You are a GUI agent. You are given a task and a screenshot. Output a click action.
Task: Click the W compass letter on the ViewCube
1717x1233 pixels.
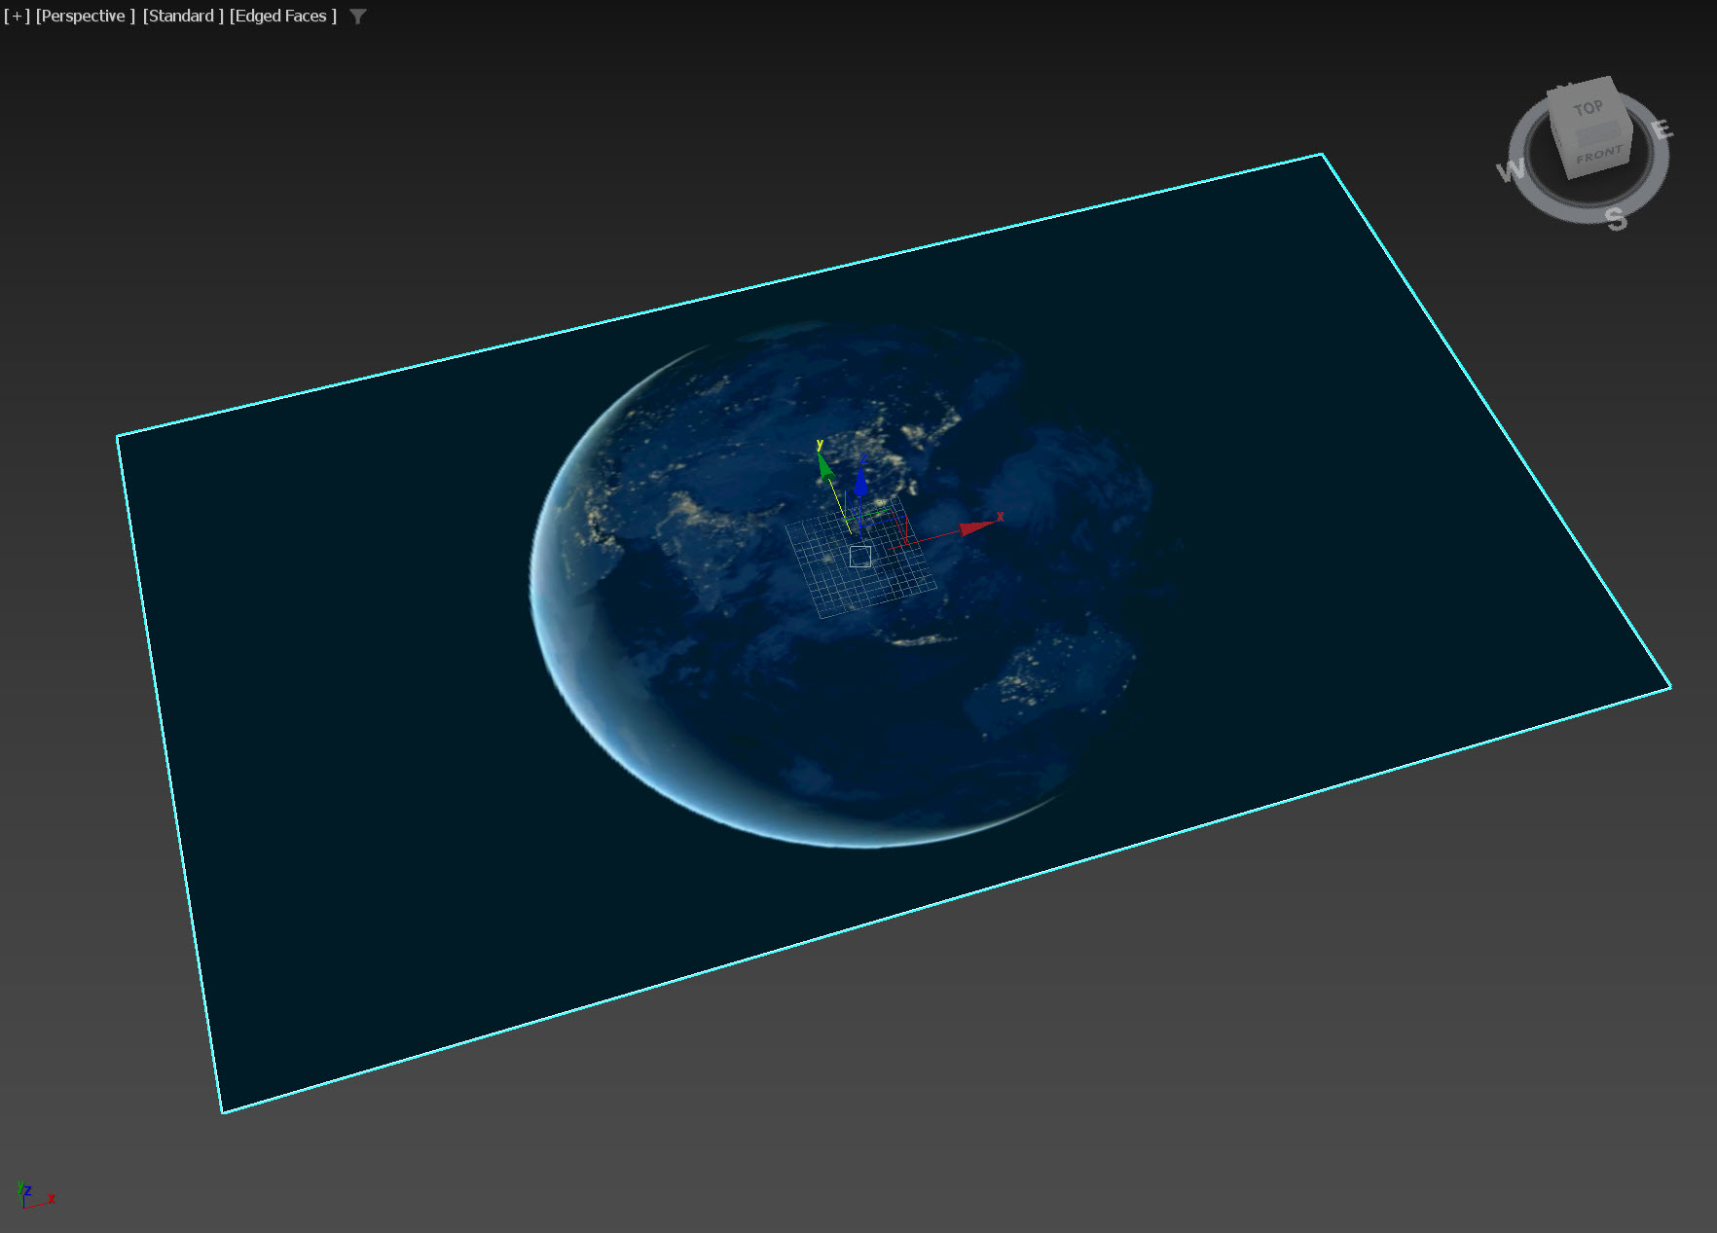pyautogui.click(x=1511, y=170)
